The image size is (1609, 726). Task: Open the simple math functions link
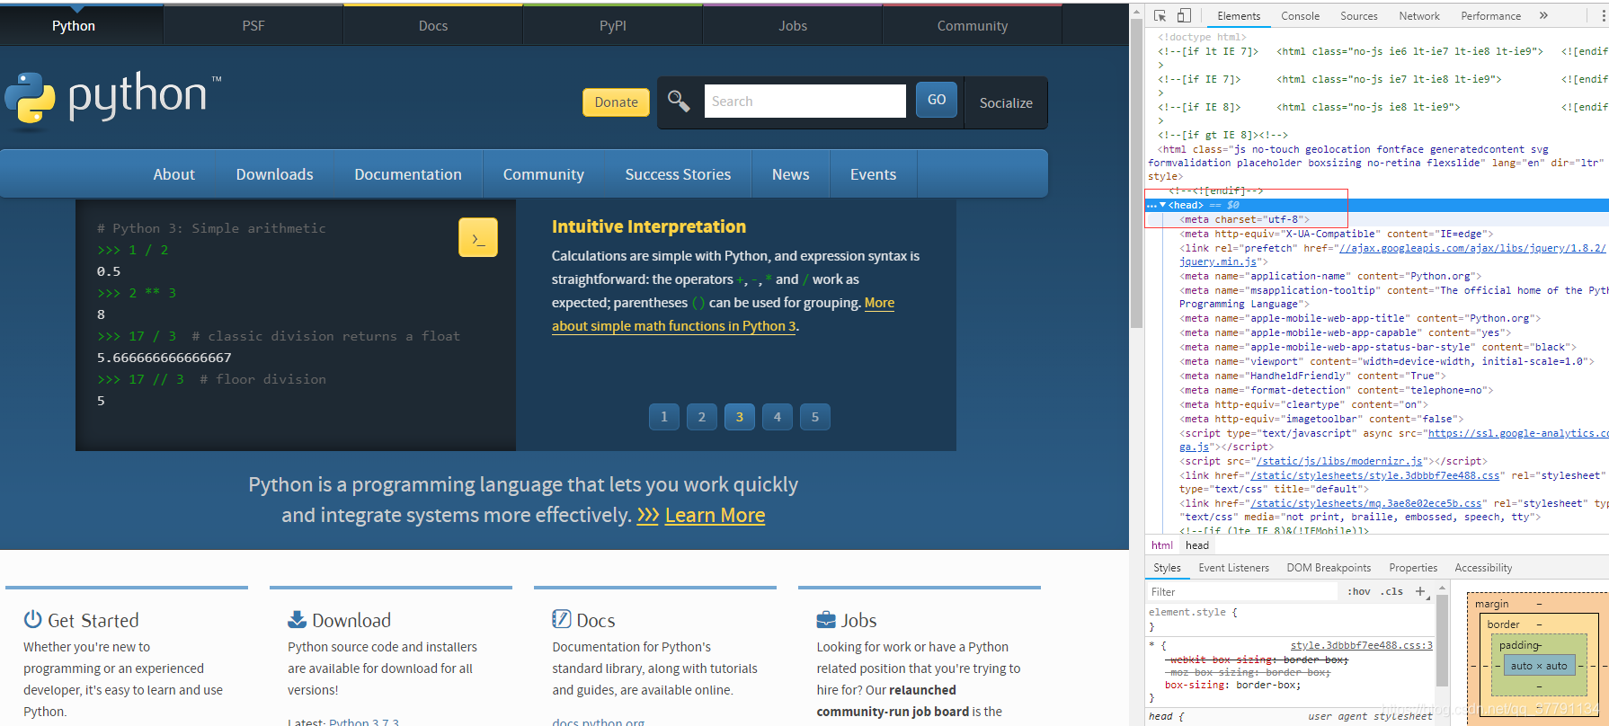[x=675, y=326]
